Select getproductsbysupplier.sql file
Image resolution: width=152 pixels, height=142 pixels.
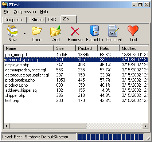coord(27,75)
